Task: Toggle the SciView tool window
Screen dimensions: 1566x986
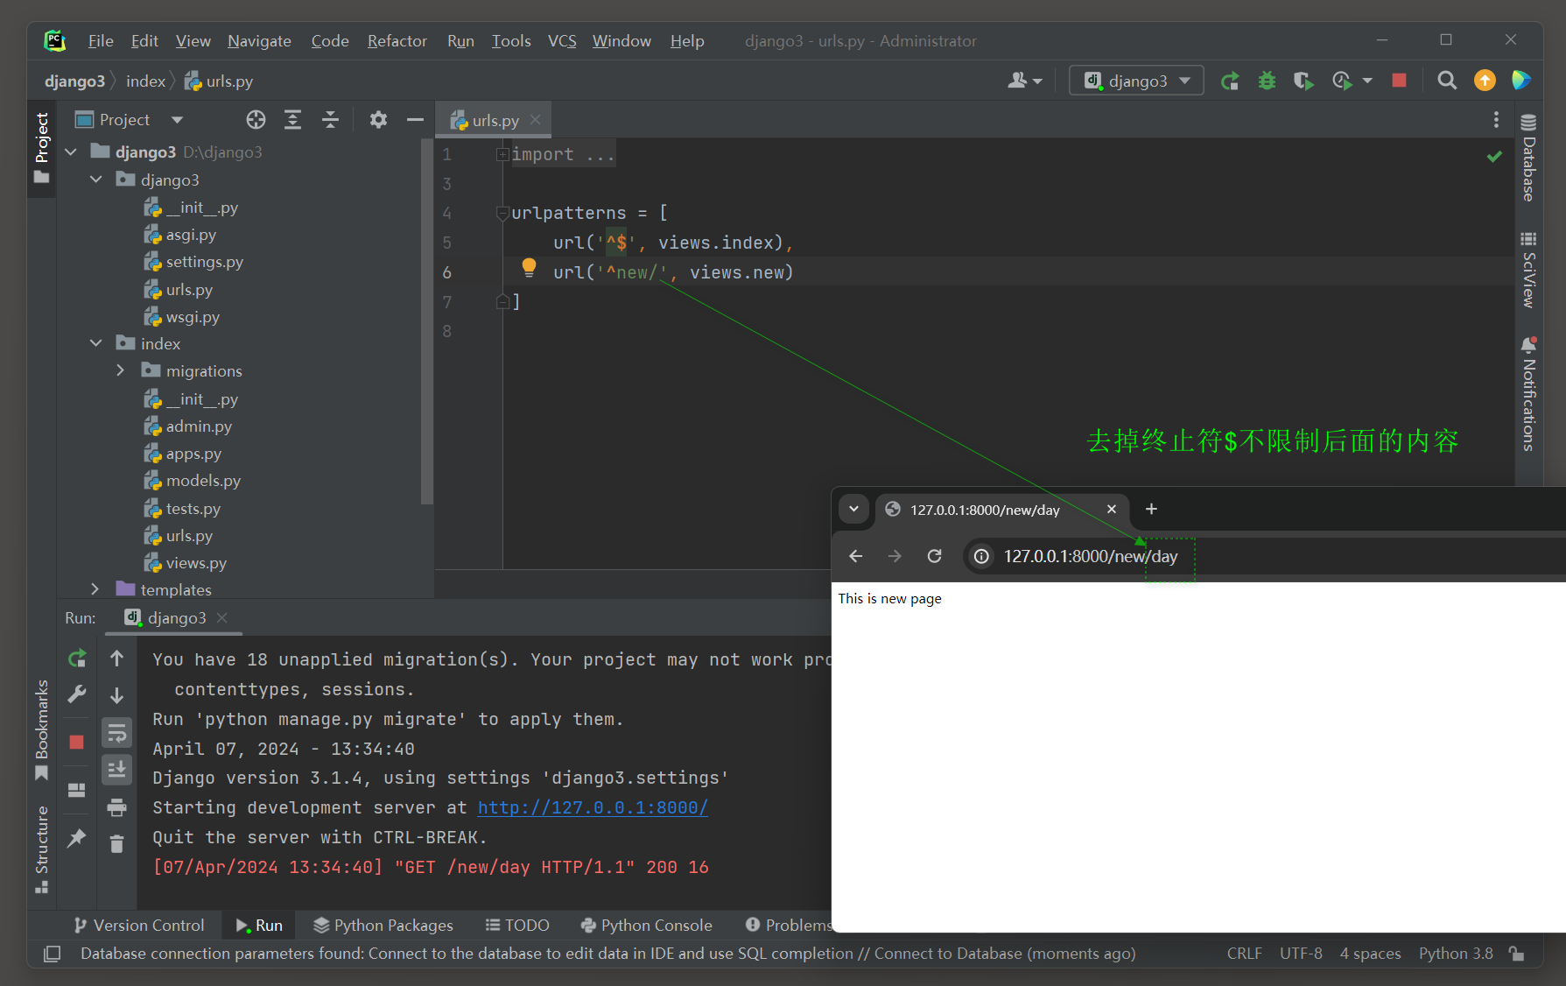Action: point(1528,271)
